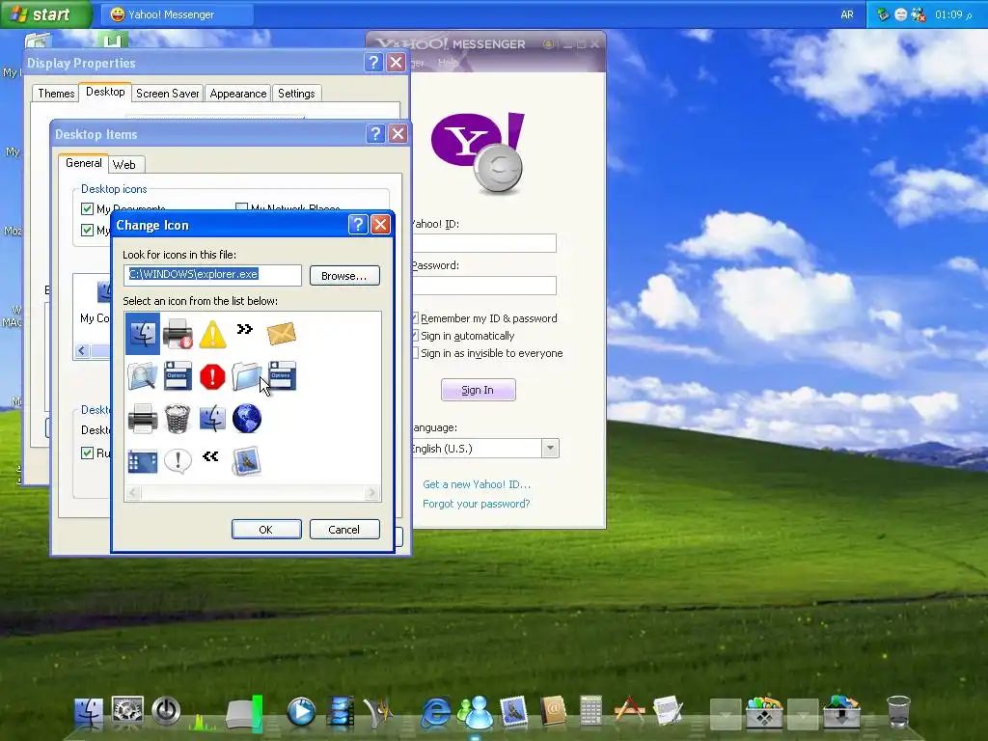Choose the printer with red badge icon

178,333
